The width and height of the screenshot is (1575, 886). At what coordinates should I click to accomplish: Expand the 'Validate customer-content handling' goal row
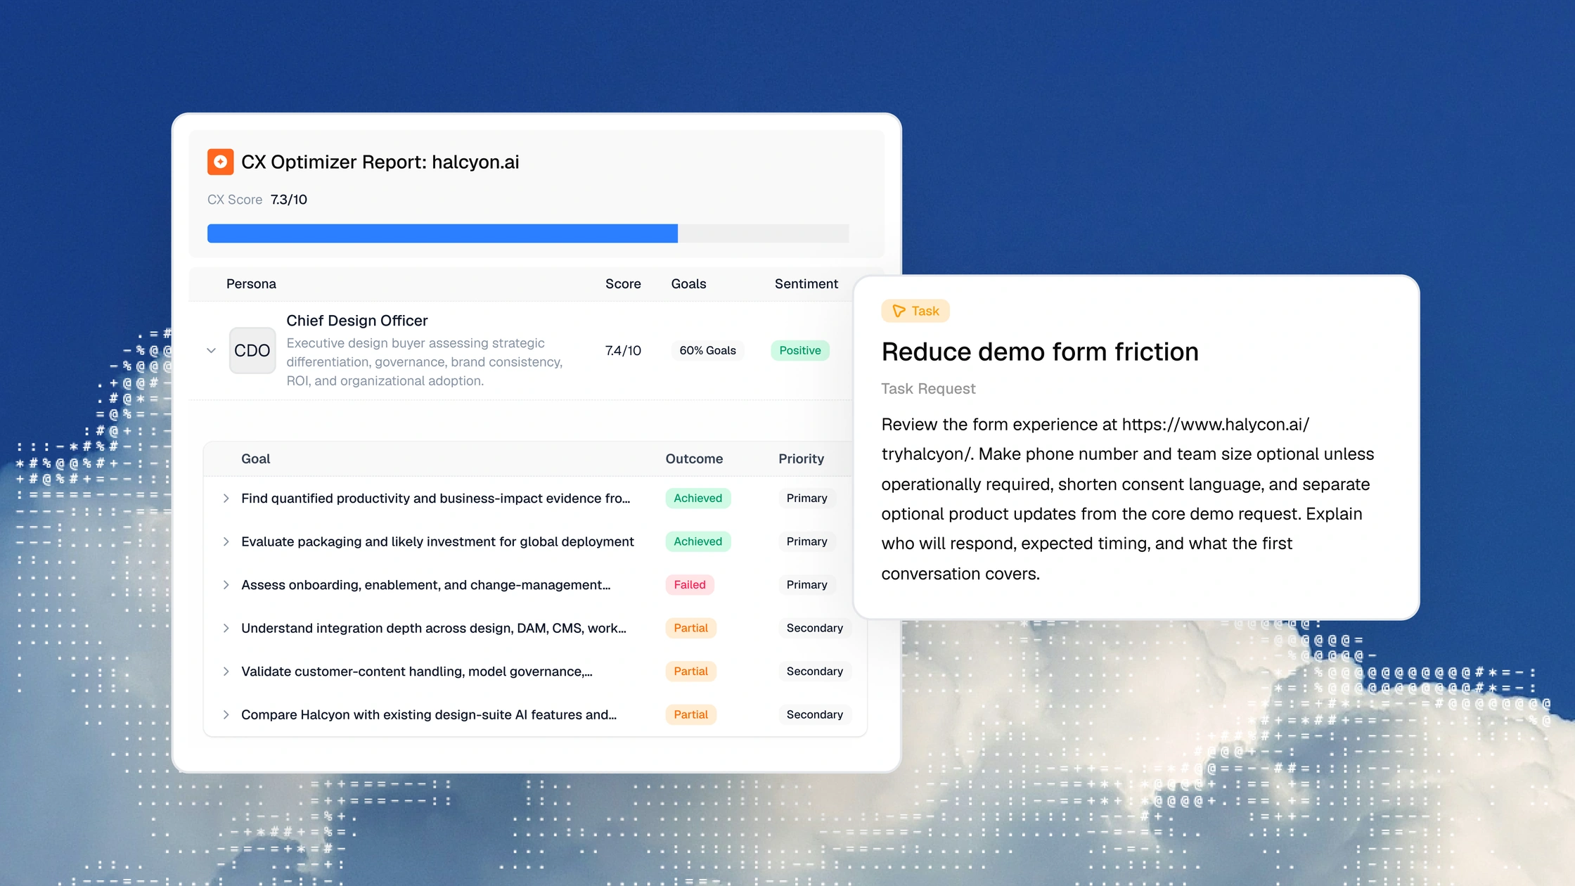(x=226, y=672)
